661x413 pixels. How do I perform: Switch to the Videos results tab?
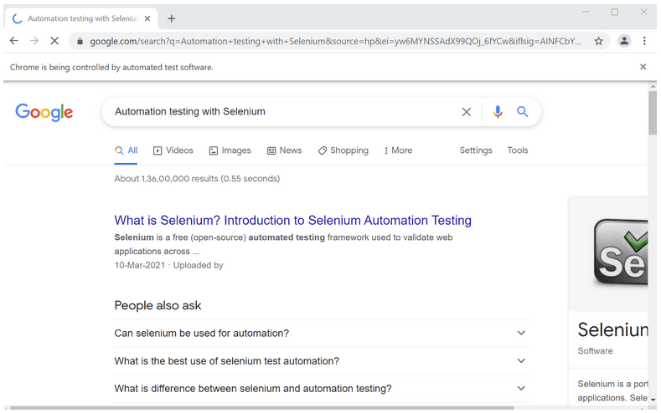(x=173, y=150)
